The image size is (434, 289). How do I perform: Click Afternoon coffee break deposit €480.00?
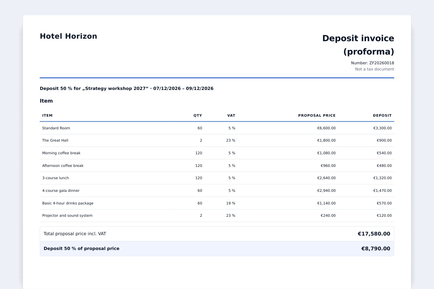pyautogui.click(x=384, y=165)
